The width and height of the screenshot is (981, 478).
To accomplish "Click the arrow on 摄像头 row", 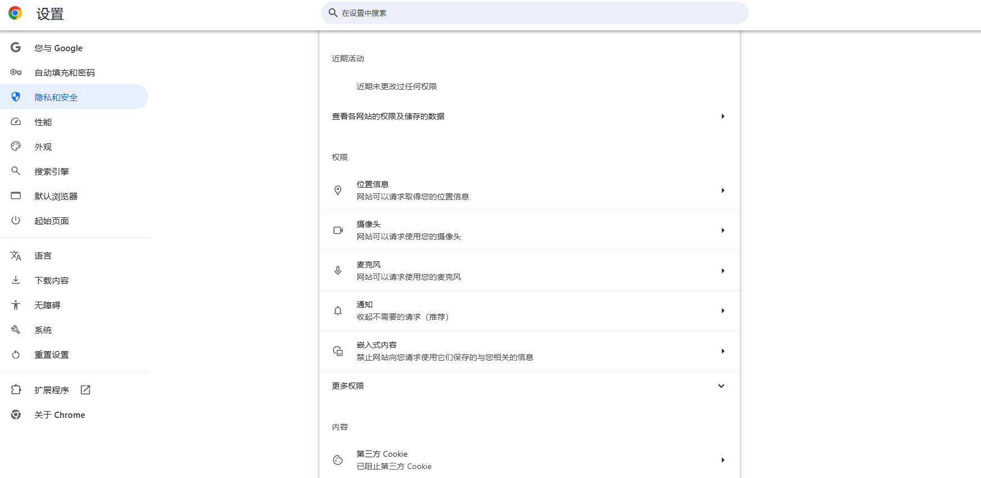I will tap(723, 230).
